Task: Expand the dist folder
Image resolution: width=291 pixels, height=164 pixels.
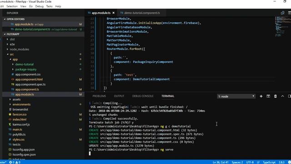Action: (12, 39)
